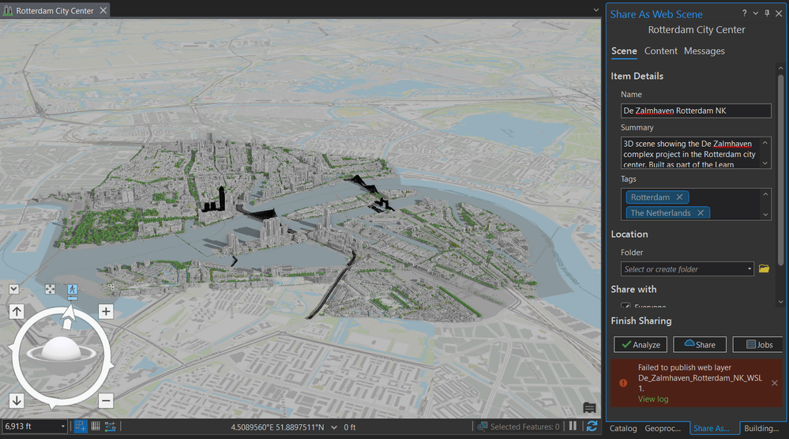
Task: Click the navigator up arrow button
Action: pos(17,312)
